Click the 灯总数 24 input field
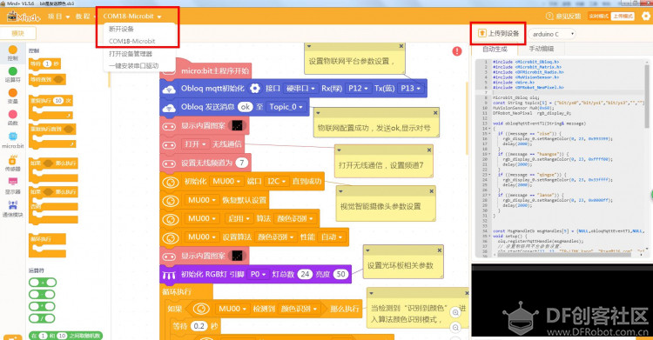 [305, 274]
